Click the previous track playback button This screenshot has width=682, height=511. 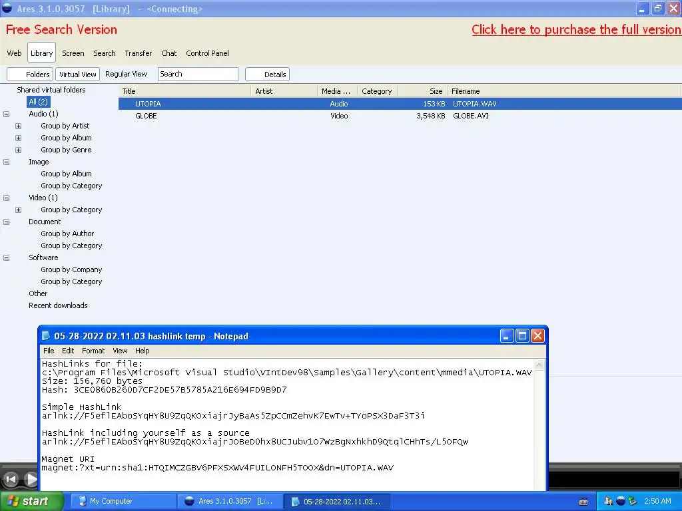click(x=11, y=479)
